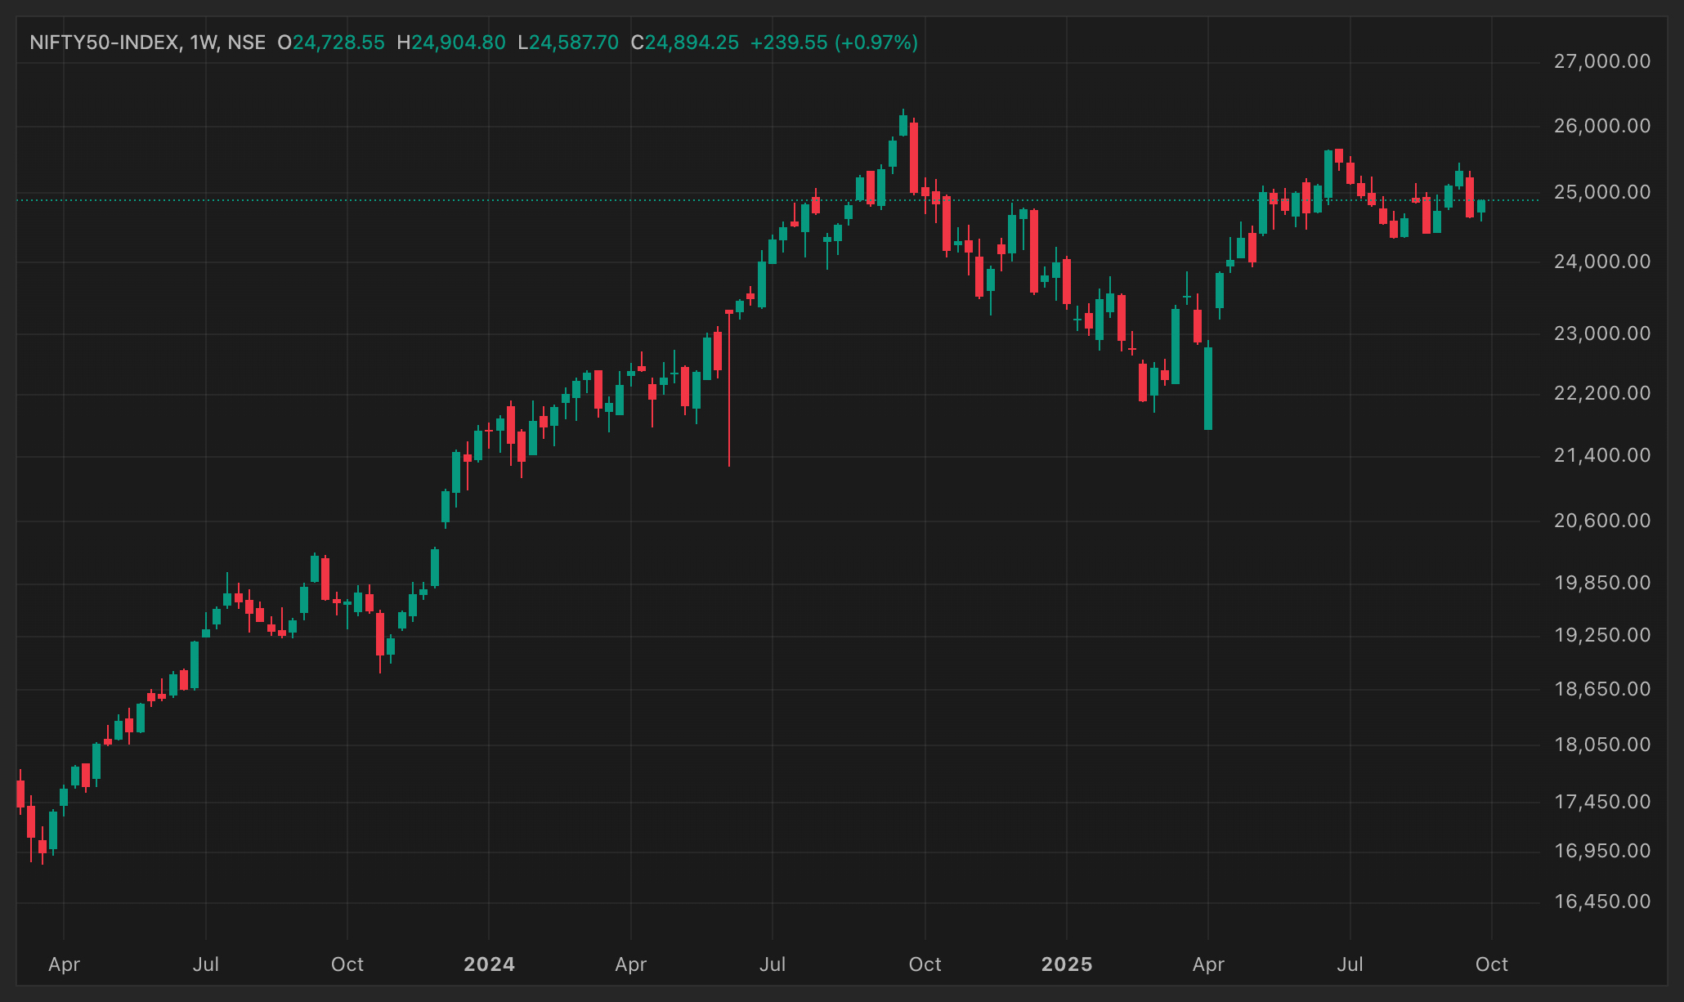Viewport: 1684px width, 1002px height.
Task: Click the 18,050.00 price axis label
Action: tap(1602, 745)
